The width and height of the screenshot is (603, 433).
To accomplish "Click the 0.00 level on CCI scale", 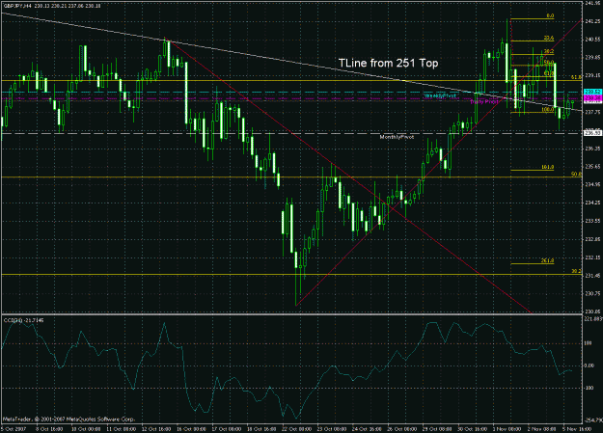I will (589, 365).
